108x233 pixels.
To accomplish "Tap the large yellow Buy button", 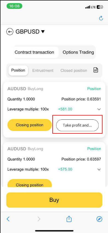I will 54,200.
